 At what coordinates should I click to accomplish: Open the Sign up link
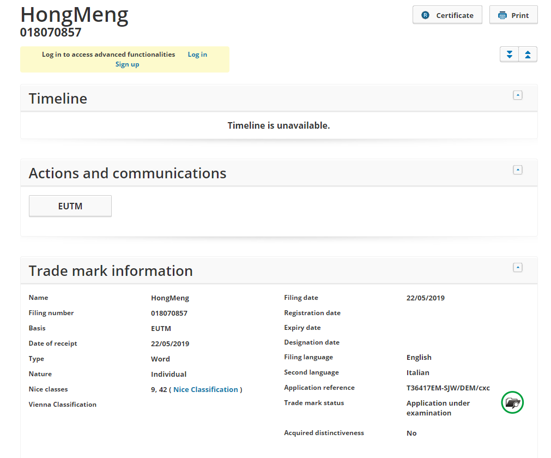click(127, 64)
